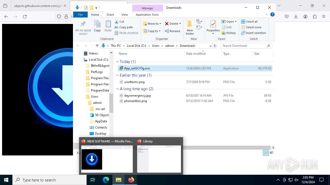Switch to the Share ribbon tab
330x185 pixels.
110,15
